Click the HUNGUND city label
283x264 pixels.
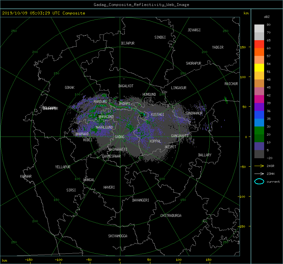[x=149, y=94]
